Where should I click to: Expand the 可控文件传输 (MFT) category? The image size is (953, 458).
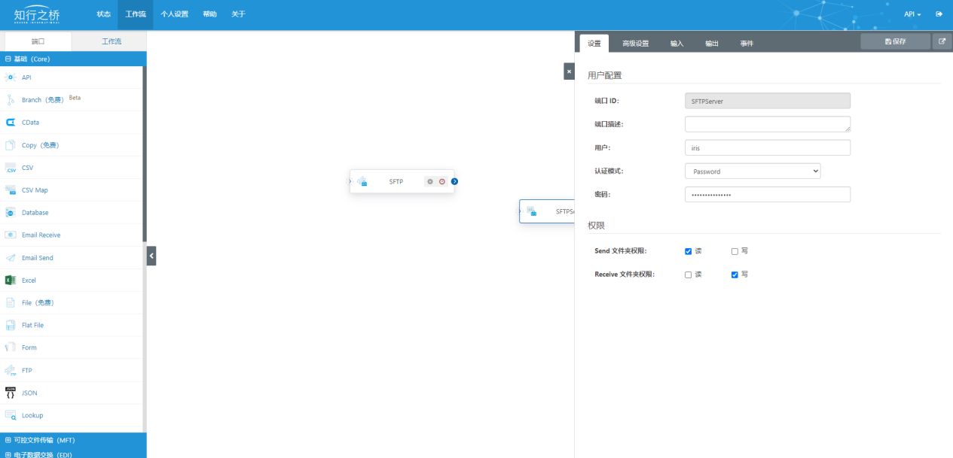click(x=44, y=440)
